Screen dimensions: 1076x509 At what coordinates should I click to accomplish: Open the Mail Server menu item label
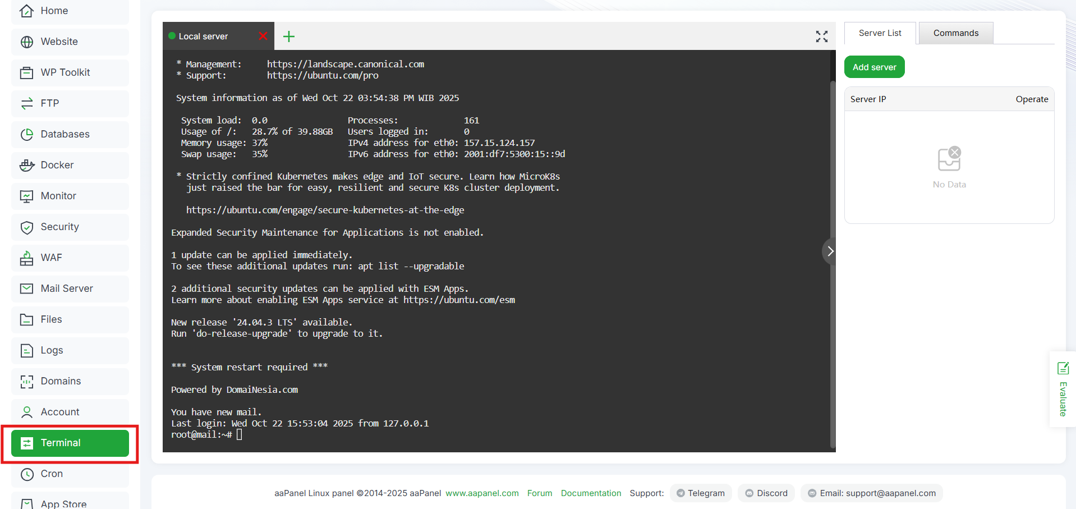67,288
